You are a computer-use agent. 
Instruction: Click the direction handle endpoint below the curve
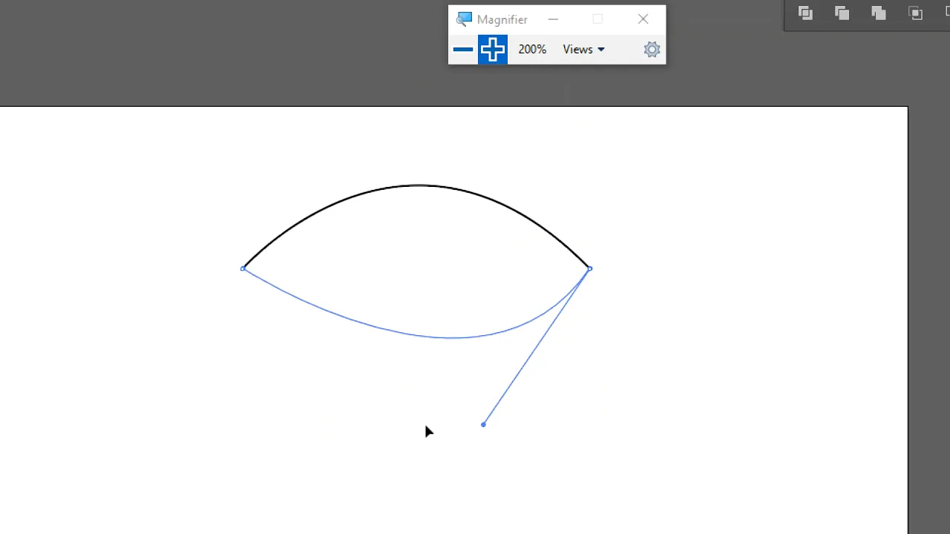point(483,424)
